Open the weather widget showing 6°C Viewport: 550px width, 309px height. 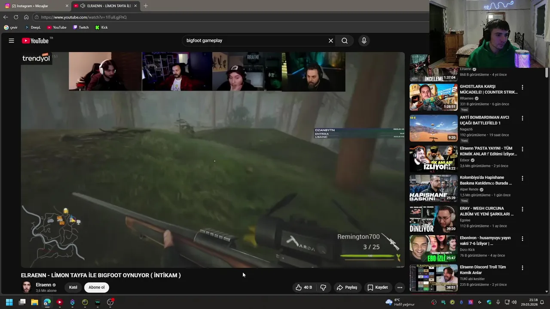coord(400,302)
